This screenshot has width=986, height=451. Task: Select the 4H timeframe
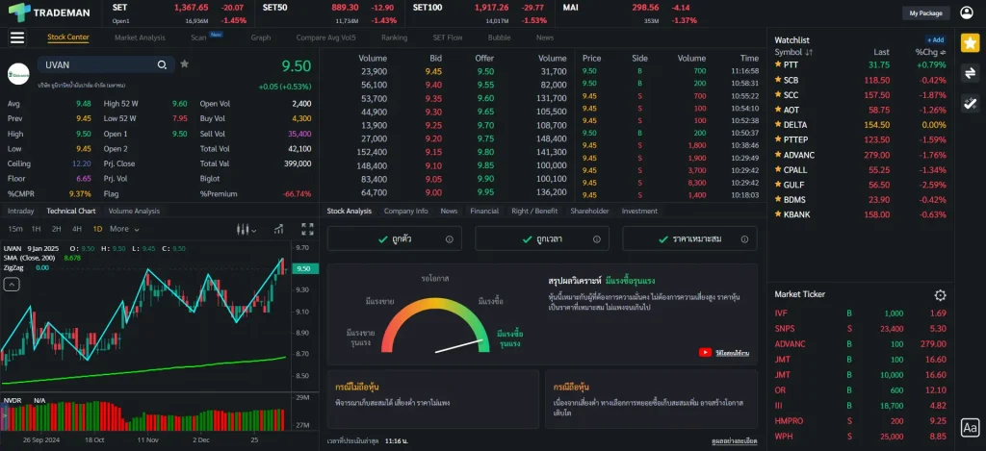click(77, 229)
